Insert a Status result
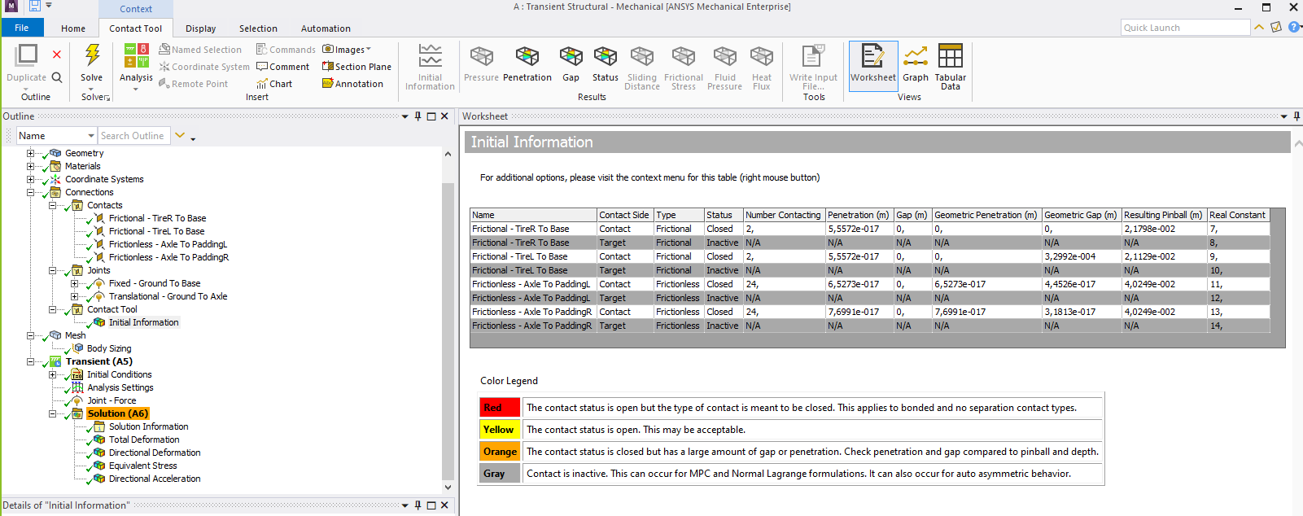This screenshot has width=1303, height=516. pyautogui.click(x=605, y=63)
